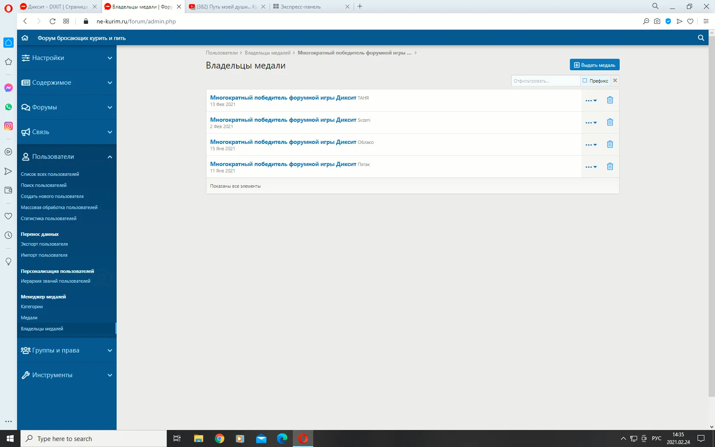The height and width of the screenshot is (447, 715).
Task: Open actions dropdown for Пятак row
Action: [x=591, y=167]
